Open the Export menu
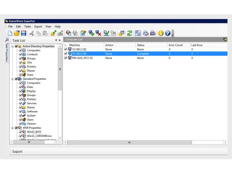Screen dimensions: 232x174 coord(38,26)
